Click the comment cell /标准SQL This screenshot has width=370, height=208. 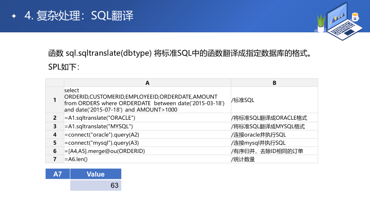click(274, 100)
